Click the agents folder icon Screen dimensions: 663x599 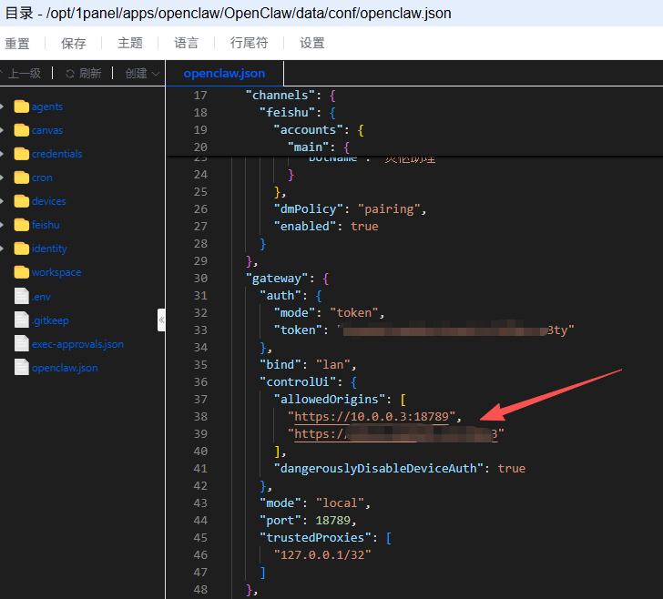(22, 107)
